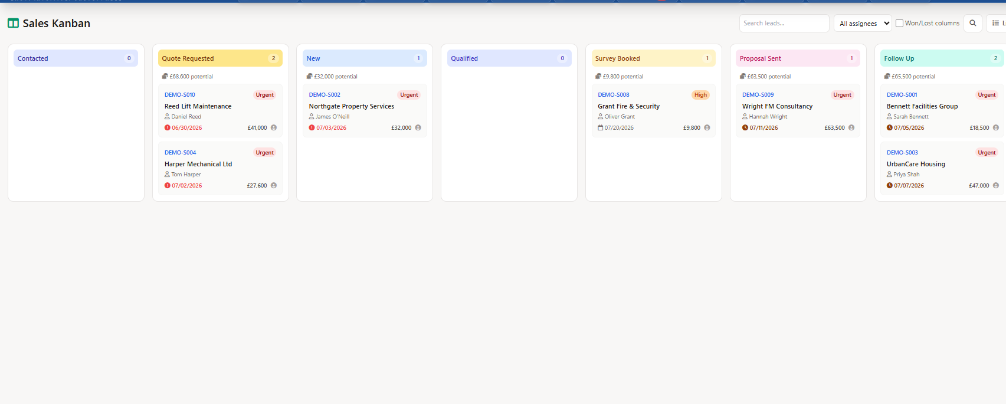Click the UrbanCare Housing card title

916,164
